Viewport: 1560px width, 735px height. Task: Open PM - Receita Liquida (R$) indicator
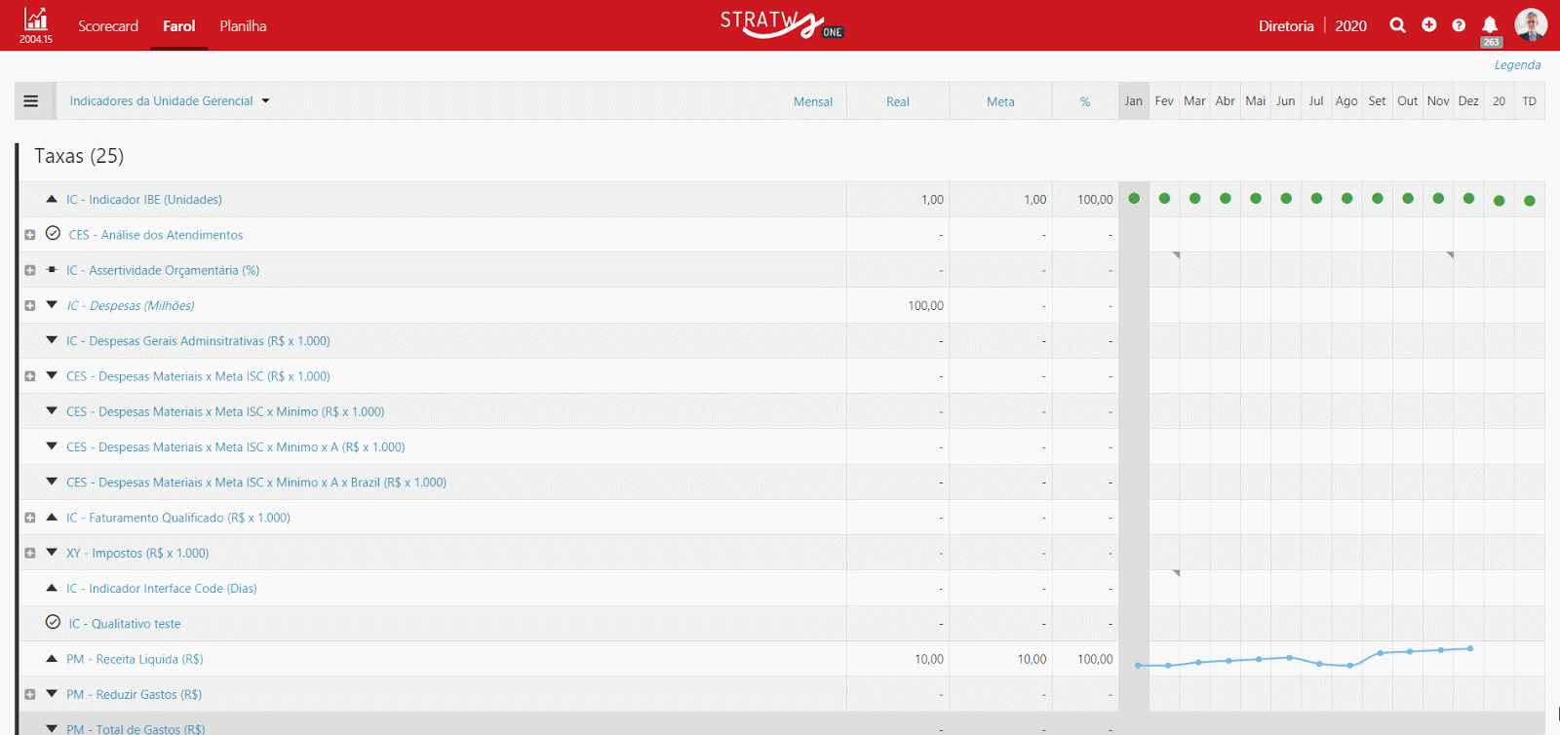135,659
